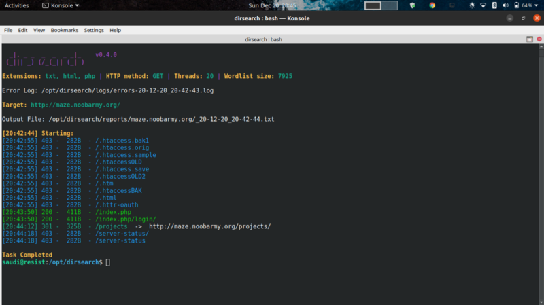The height and width of the screenshot is (305, 544).
Task: Click scrollbar down arrow in terminal
Action: click(x=541, y=302)
